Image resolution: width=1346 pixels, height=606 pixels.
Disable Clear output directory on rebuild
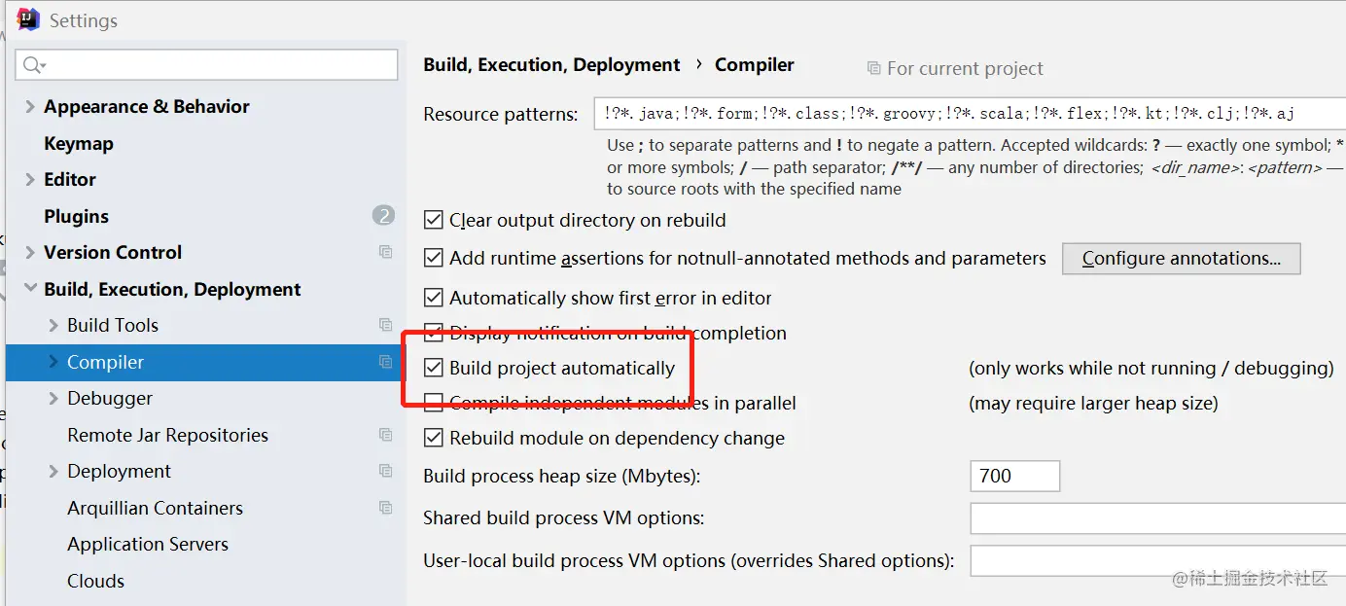pyautogui.click(x=434, y=221)
